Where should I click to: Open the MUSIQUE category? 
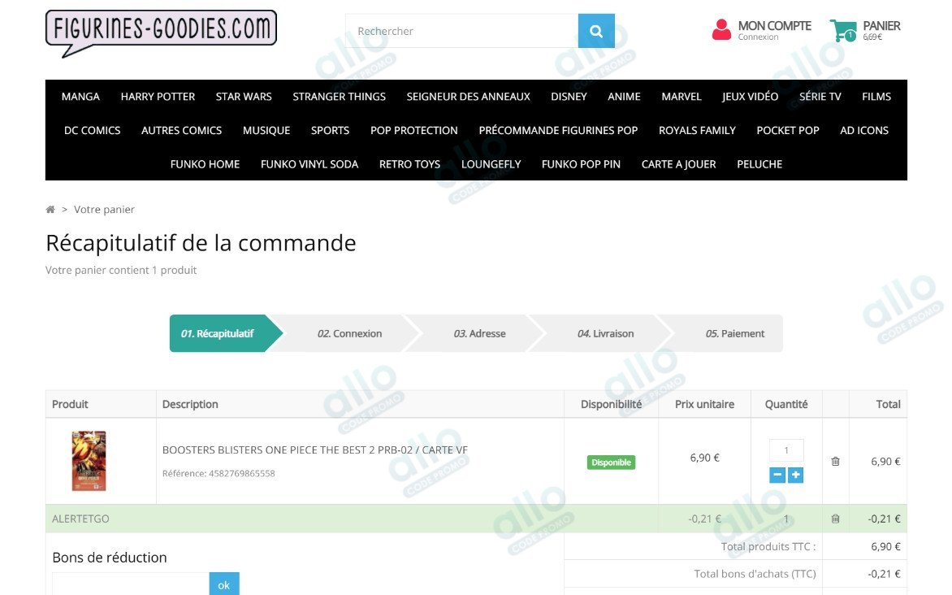[266, 131]
